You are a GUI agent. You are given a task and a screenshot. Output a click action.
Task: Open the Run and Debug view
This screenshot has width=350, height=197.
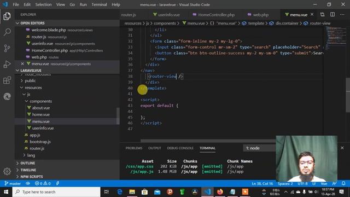(x=7, y=64)
